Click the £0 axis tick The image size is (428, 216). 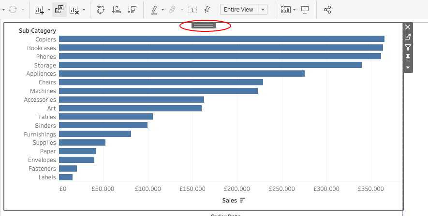pos(62,189)
